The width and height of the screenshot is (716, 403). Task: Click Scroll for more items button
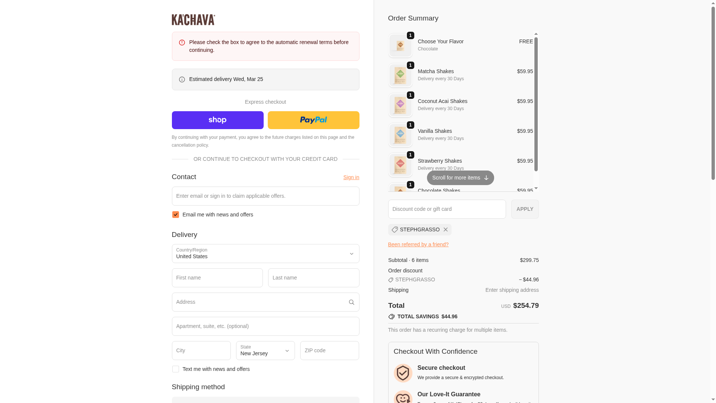(460, 178)
